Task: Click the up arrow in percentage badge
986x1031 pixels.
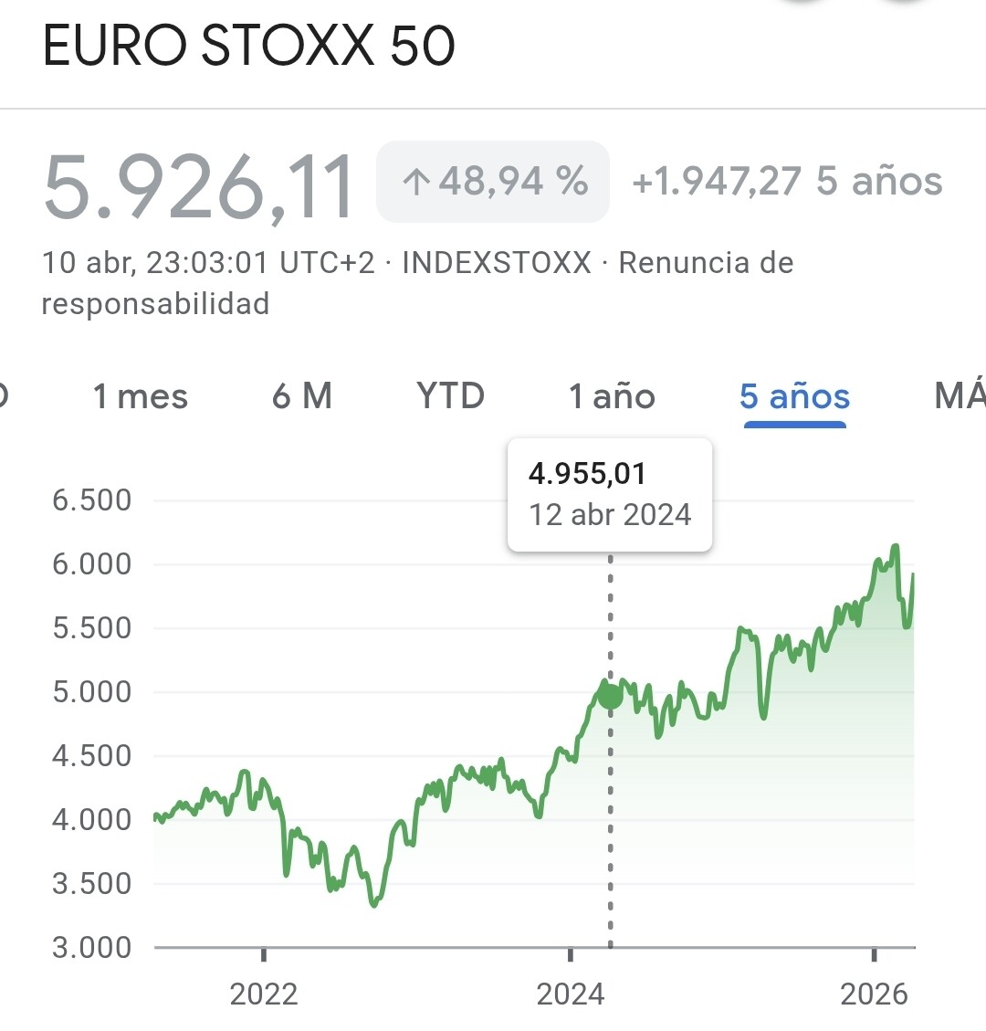Action: (415, 183)
